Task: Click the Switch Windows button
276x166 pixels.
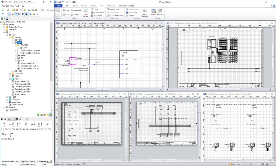Action: click(145, 13)
